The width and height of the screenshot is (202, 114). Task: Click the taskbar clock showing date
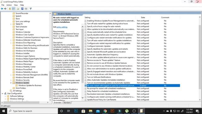click(x=189, y=111)
